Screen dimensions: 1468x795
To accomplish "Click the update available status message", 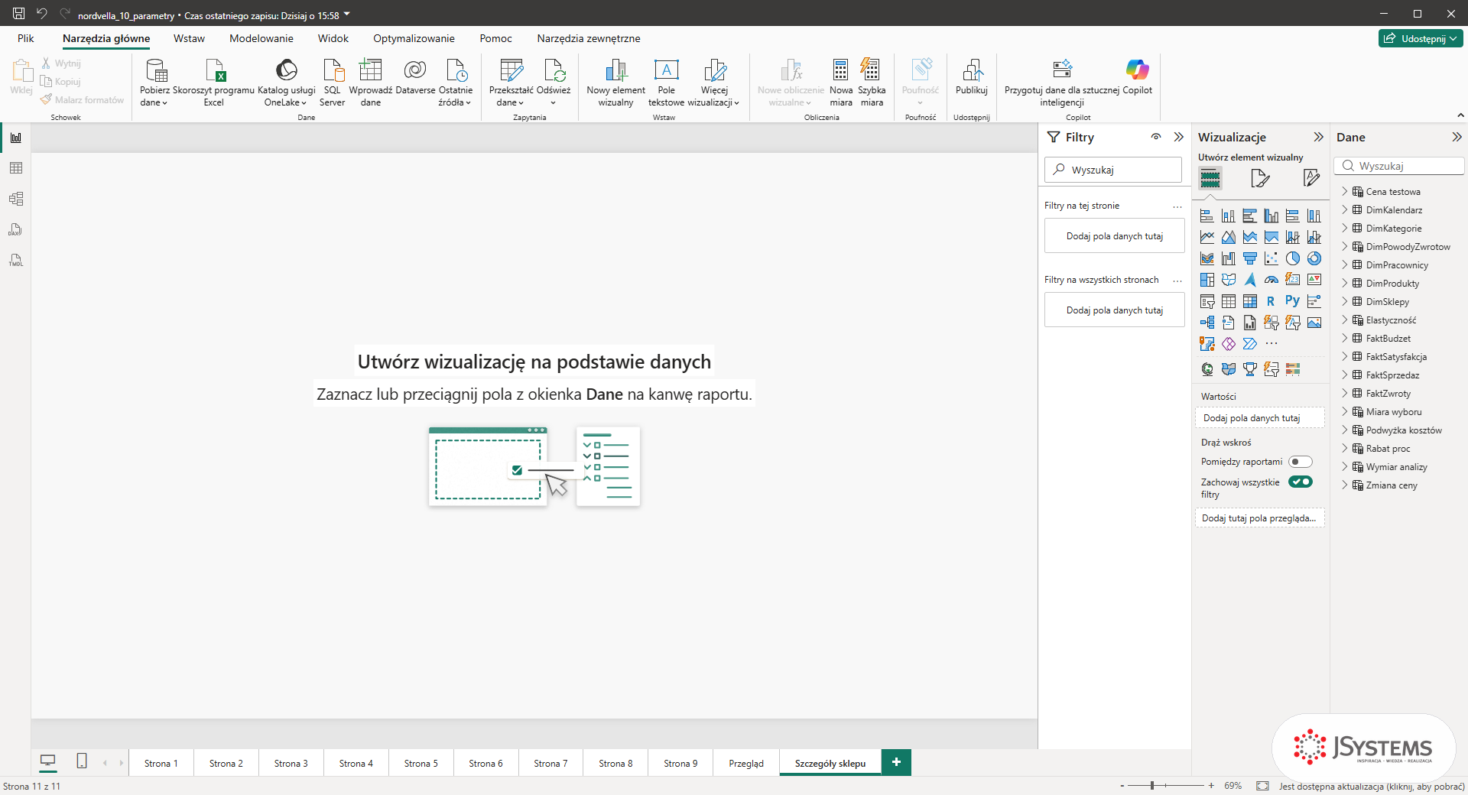I will click(x=1372, y=786).
